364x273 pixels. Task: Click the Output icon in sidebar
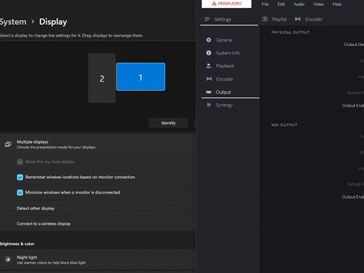[x=209, y=92]
